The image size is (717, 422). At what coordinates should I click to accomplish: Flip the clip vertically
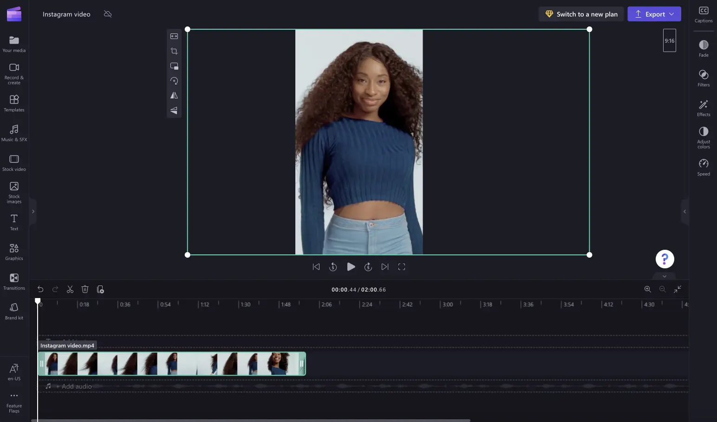coord(174,110)
